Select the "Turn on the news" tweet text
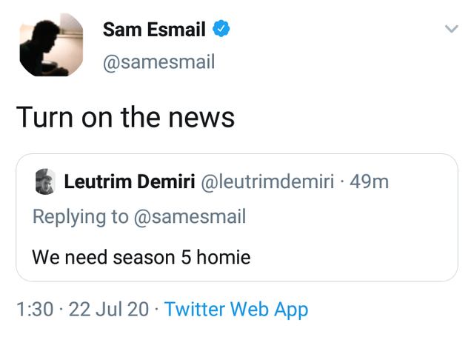474x337 pixels. (x=125, y=117)
